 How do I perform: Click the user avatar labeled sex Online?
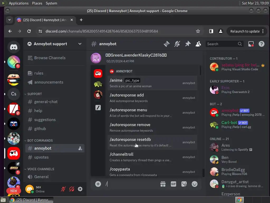pos(30,189)
